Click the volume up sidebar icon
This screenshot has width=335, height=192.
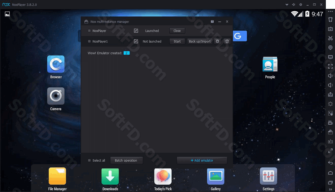[x=330, y=76]
